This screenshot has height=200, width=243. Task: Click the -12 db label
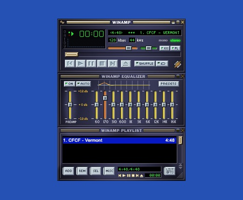click(83, 119)
